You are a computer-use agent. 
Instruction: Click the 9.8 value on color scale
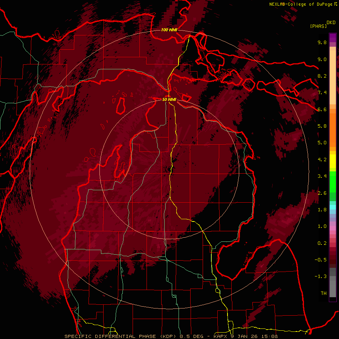[322, 42]
